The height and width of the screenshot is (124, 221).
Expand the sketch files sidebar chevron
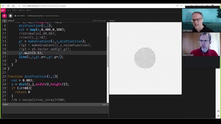(4, 21)
